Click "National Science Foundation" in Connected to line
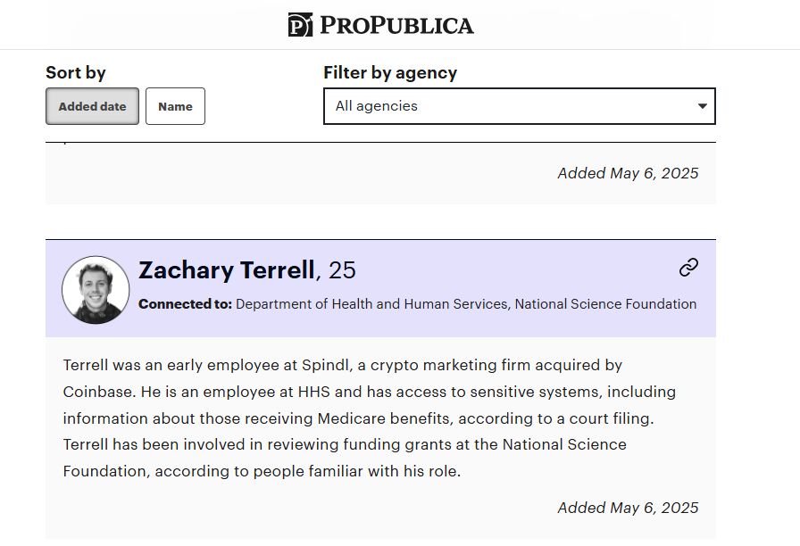Image resolution: width=800 pixels, height=546 pixels. [605, 304]
